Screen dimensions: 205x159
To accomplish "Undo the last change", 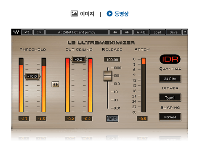I will coord(27,32).
